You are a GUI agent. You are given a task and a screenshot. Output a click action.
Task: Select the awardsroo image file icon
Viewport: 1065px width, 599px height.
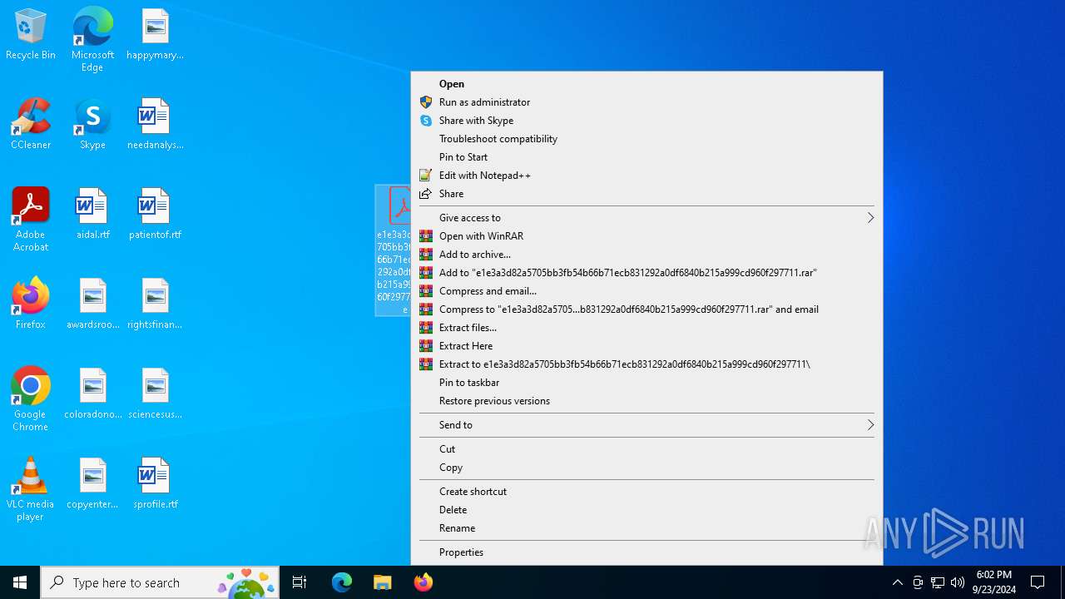coord(92,304)
